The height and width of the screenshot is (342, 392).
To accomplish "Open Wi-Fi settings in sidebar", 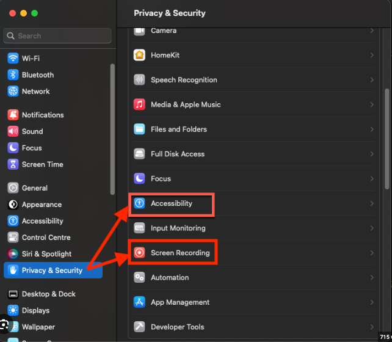I will [x=53, y=58].
